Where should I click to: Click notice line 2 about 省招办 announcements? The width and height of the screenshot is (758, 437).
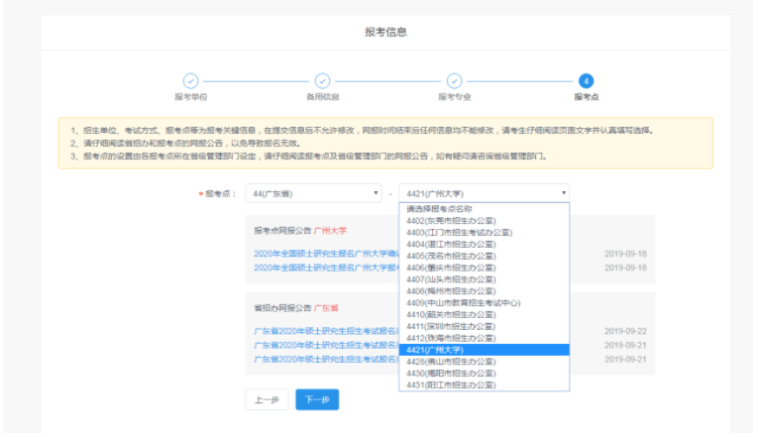coord(185,143)
